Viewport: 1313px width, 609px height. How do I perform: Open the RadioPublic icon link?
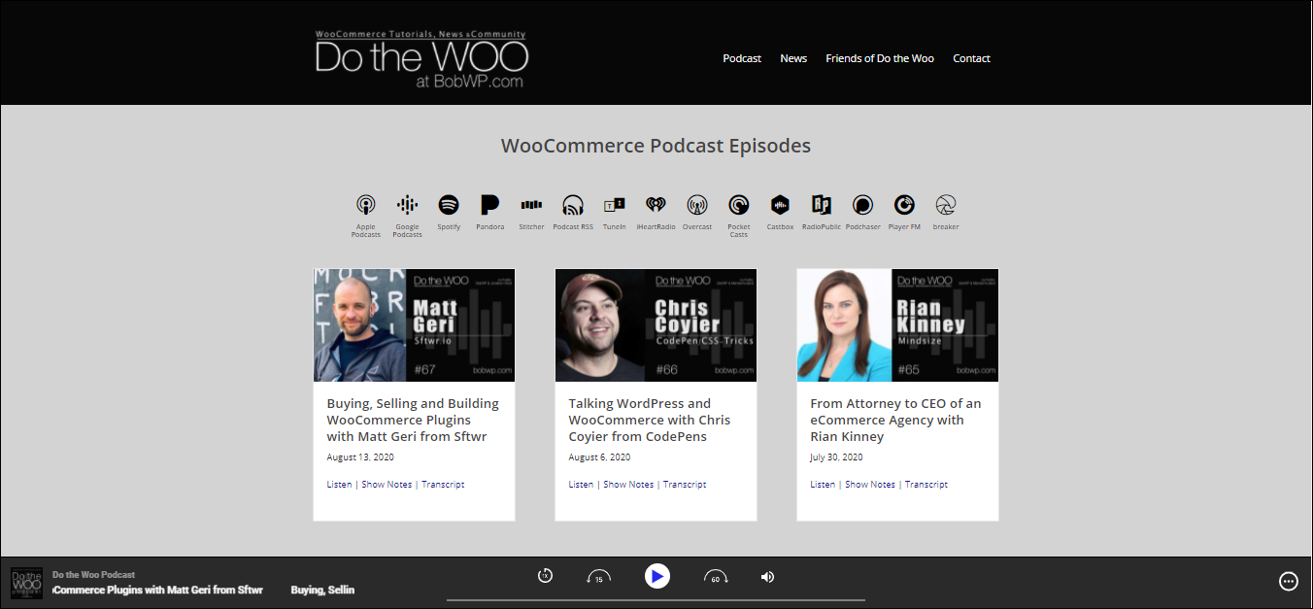[822, 205]
